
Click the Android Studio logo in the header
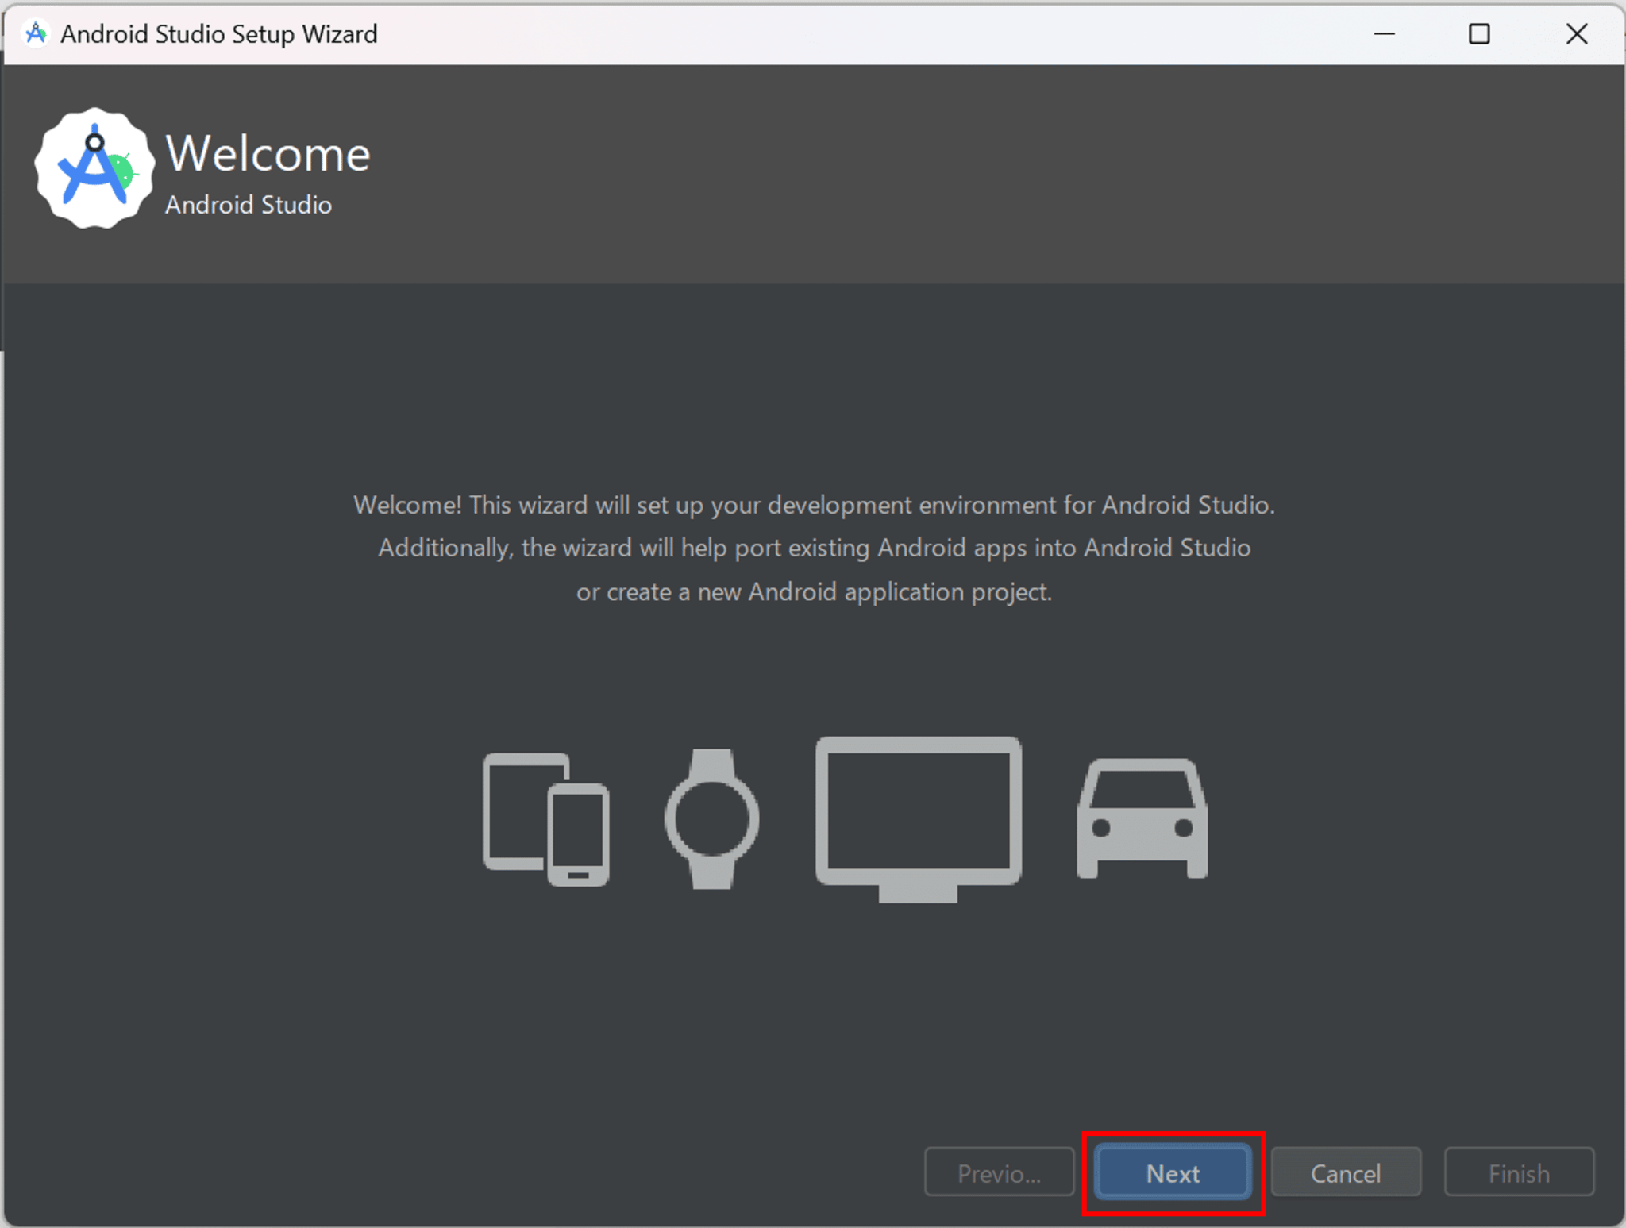click(94, 167)
